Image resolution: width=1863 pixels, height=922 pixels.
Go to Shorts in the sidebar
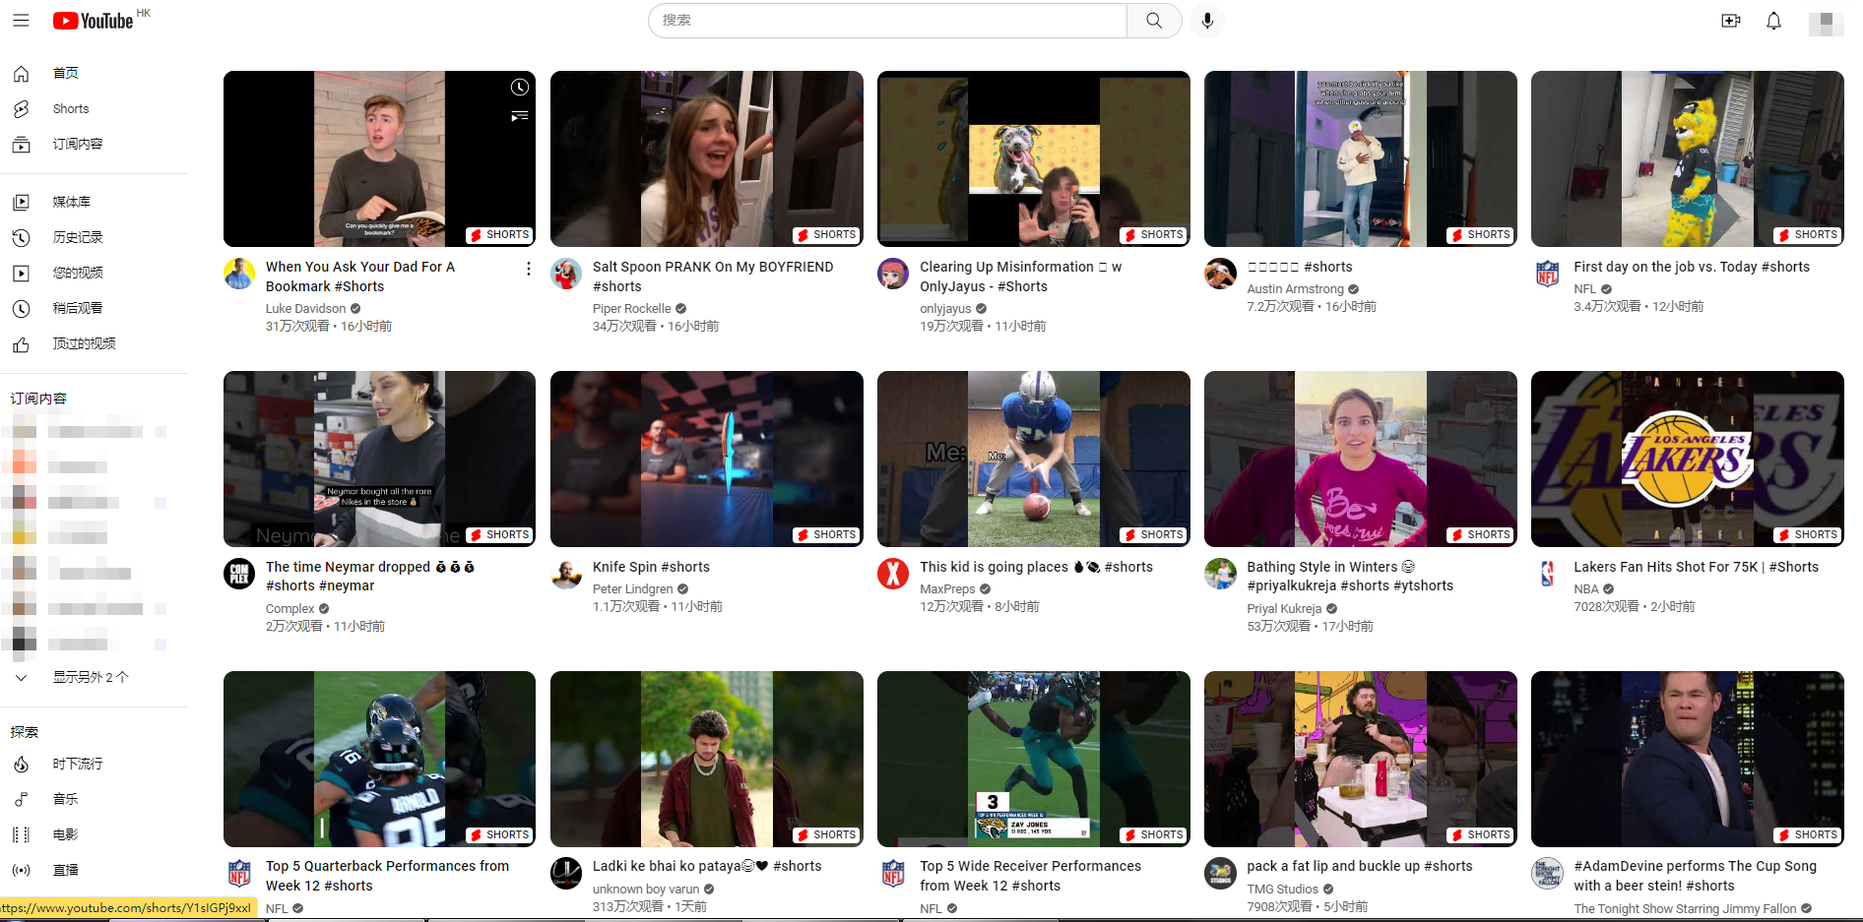(x=70, y=108)
